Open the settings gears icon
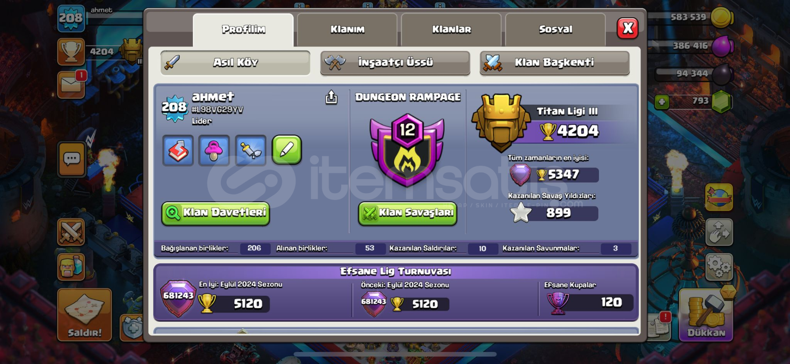Image resolution: width=790 pixels, height=364 pixels. tap(719, 267)
